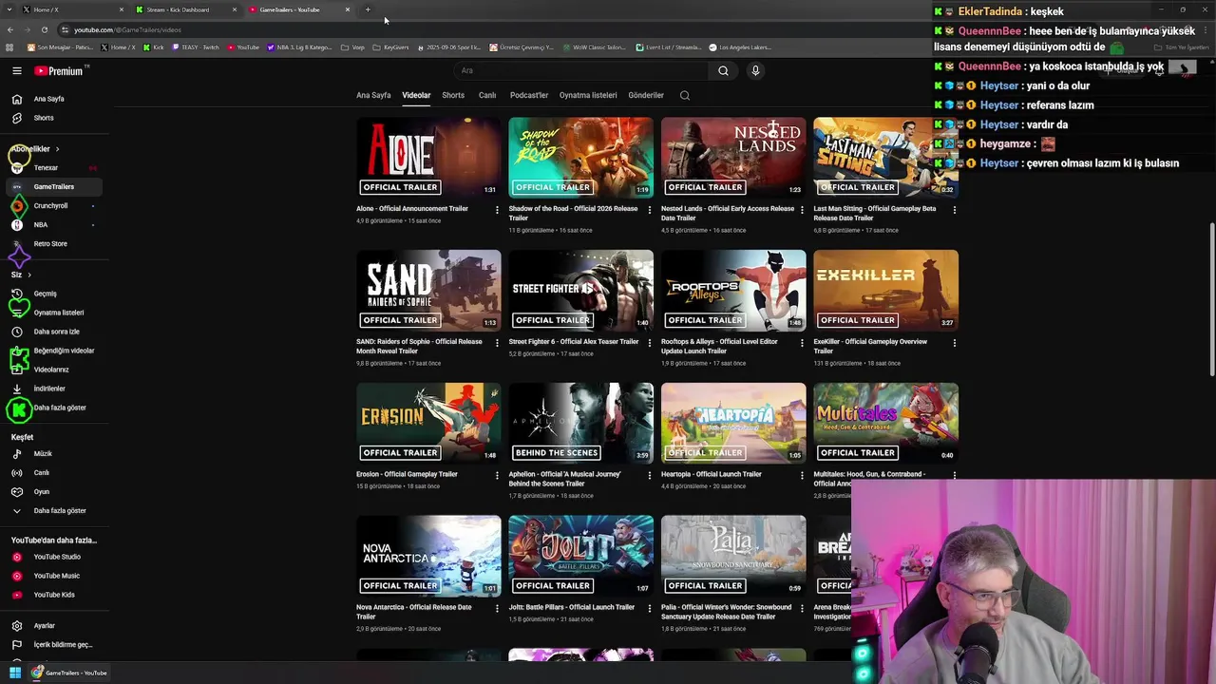Switch to the Gönderiler channel tab

tap(646, 95)
